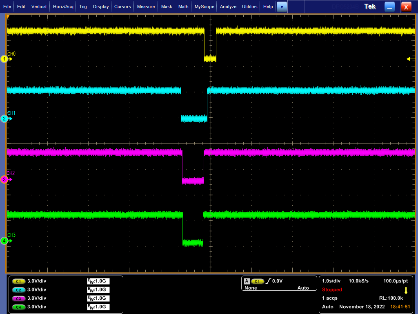The height and width of the screenshot is (314, 418).
Task: Click the 18:41:51 time readout
Action: 400,307
